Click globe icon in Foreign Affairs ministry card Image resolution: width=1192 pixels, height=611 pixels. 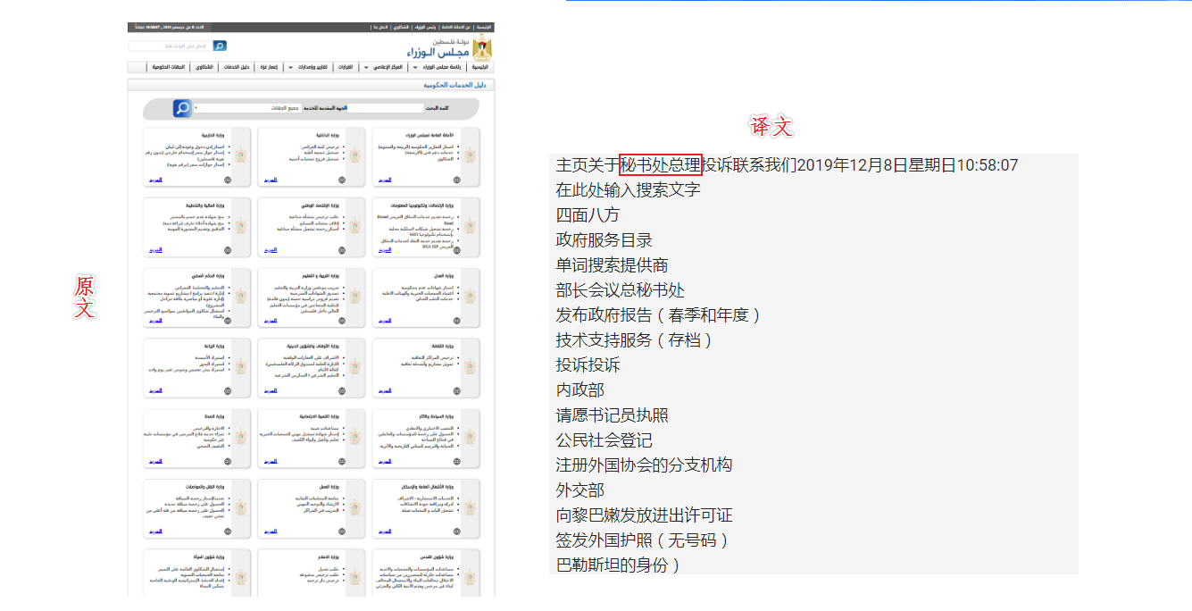(x=228, y=180)
